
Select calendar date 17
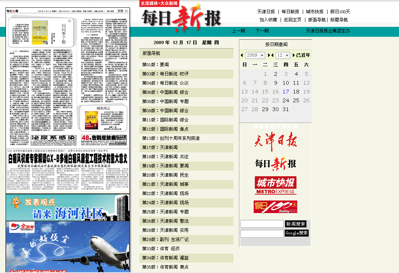(x=286, y=92)
